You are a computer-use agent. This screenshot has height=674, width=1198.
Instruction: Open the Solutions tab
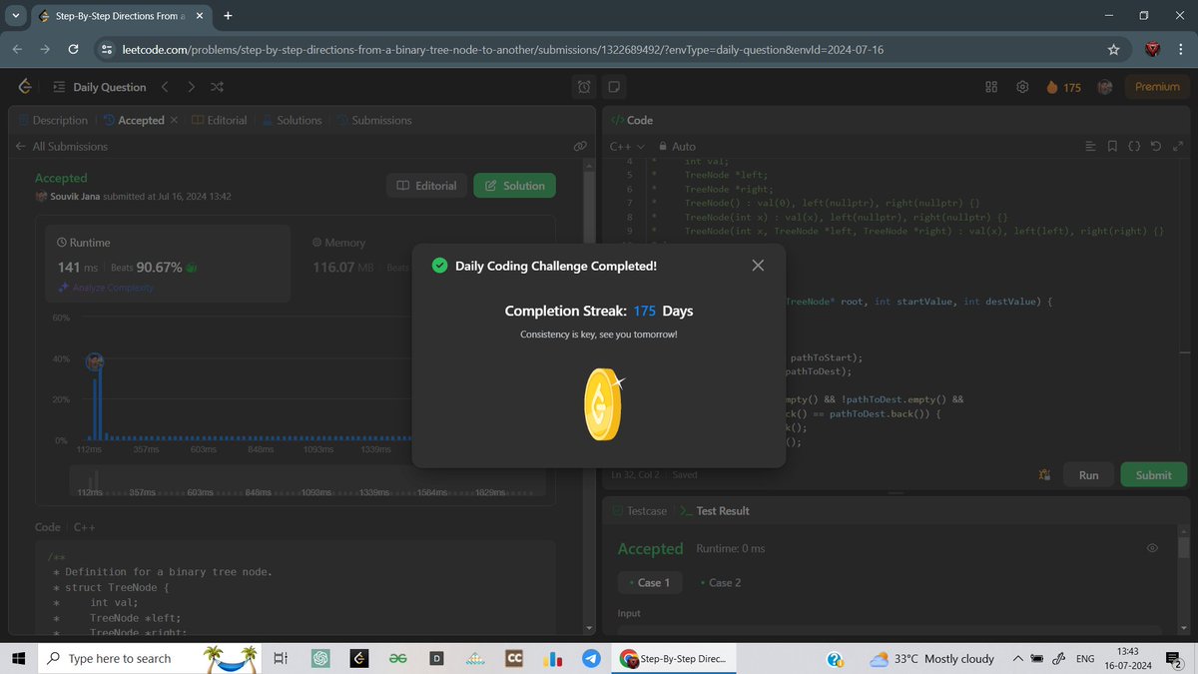pyautogui.click(x=292, y=120)
